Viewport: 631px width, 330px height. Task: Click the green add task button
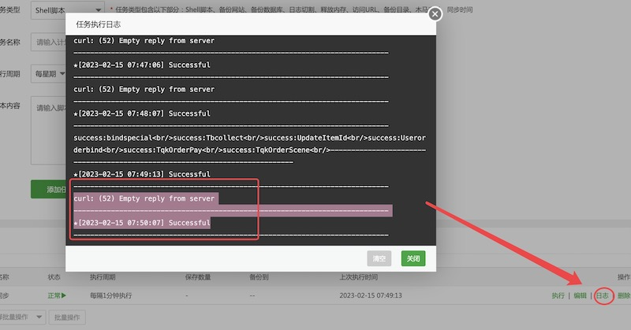tap(48, 189)
